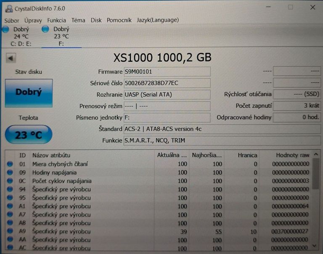
Task: Click raw value 000000000064
Action: click(290, 206)
